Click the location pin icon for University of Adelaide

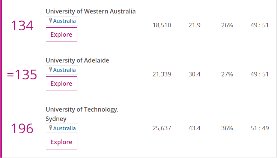pos(51,70)
